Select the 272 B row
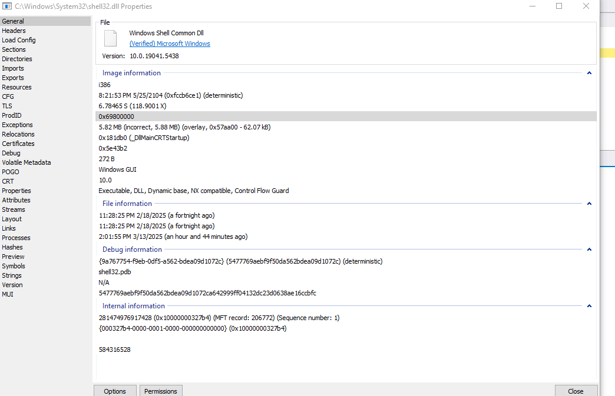 click(346, 159)
